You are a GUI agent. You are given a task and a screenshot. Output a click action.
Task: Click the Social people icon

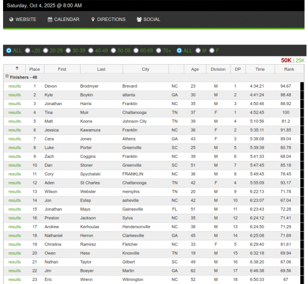139,19
